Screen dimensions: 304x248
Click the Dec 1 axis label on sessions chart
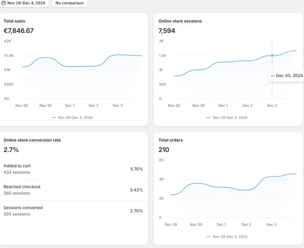[223, 105]
